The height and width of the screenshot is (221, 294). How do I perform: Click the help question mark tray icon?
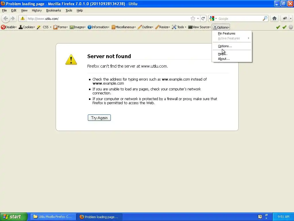pos(260,217)
